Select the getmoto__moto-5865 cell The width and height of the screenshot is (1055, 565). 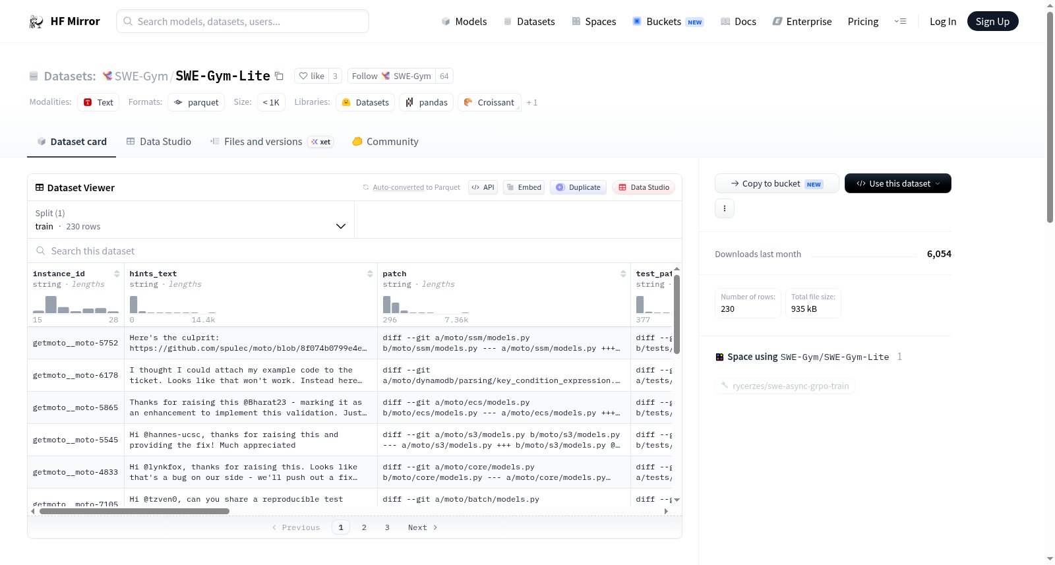(x=75, y=407)
